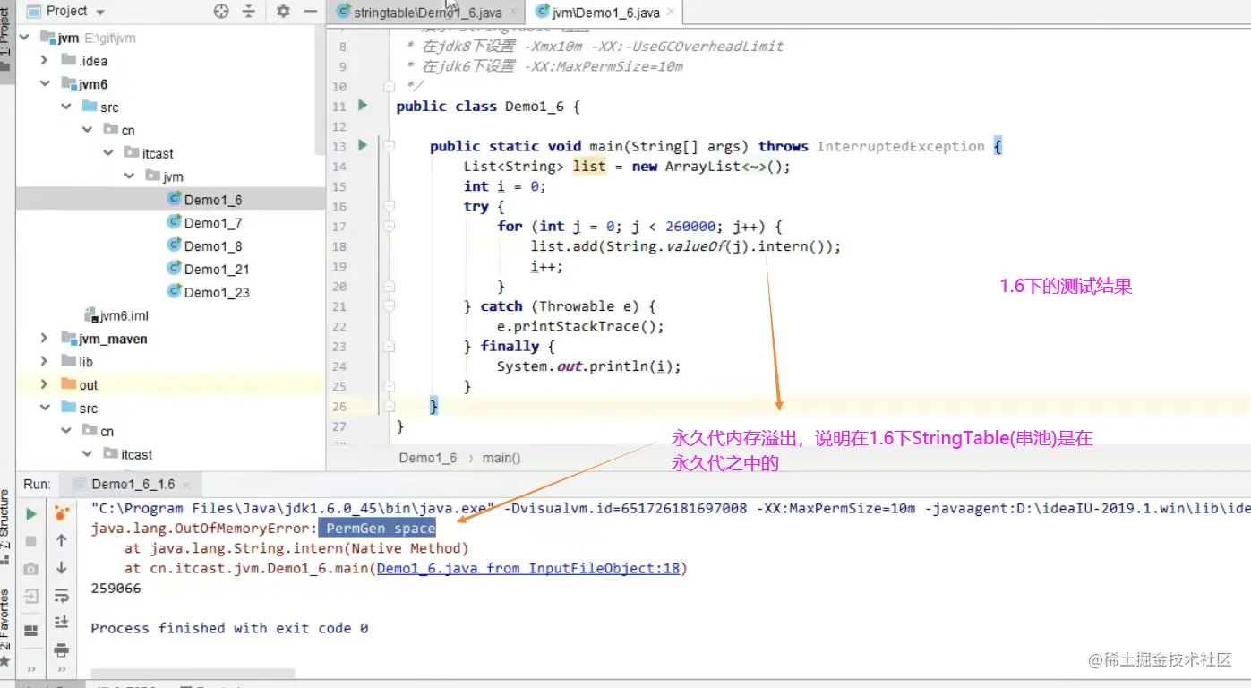
Task: Click Up the Stack Trace arrow
Action: coord(61,540)
